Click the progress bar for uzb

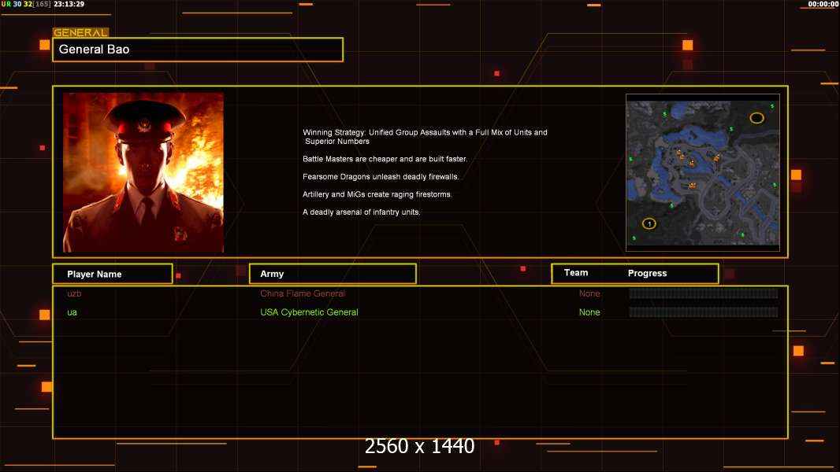(x=704, y=293)
